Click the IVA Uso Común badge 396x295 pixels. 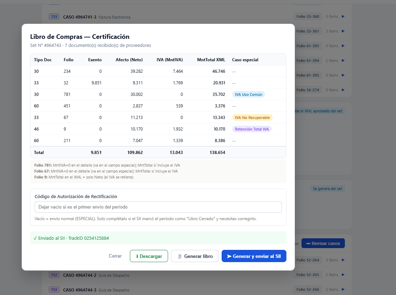pyautogui.click(x=249, y=94)
